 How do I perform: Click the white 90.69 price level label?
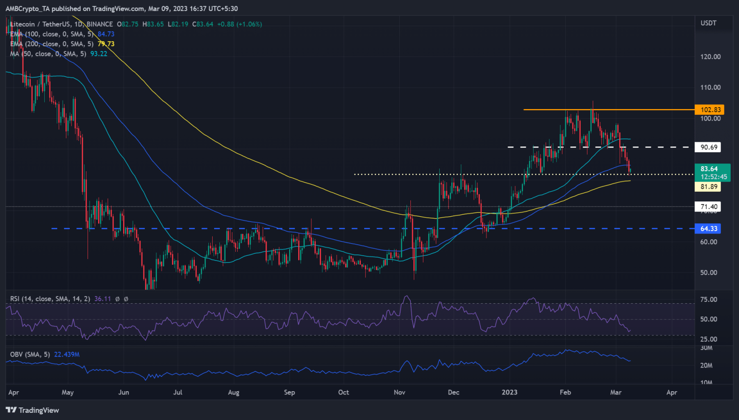(707, 147)
